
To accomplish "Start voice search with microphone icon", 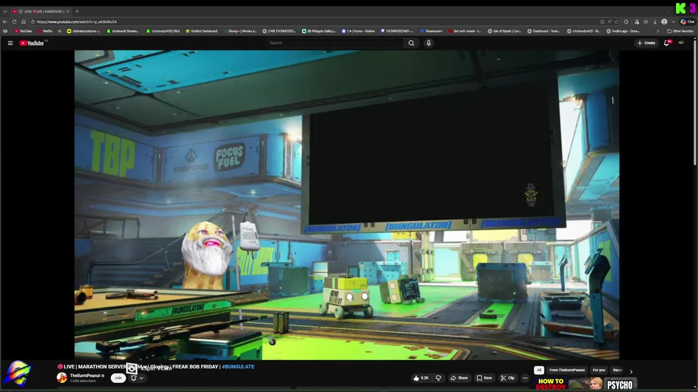I will 429,43.
